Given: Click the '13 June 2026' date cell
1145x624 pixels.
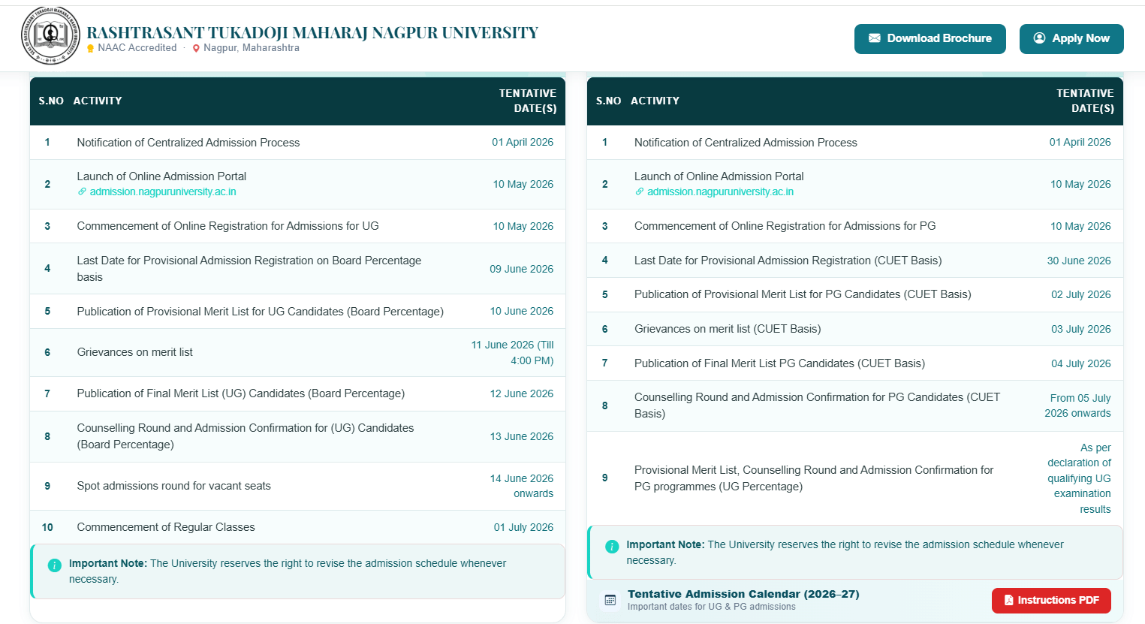Looking at the screenshot, I should click(x=522, y=436).
